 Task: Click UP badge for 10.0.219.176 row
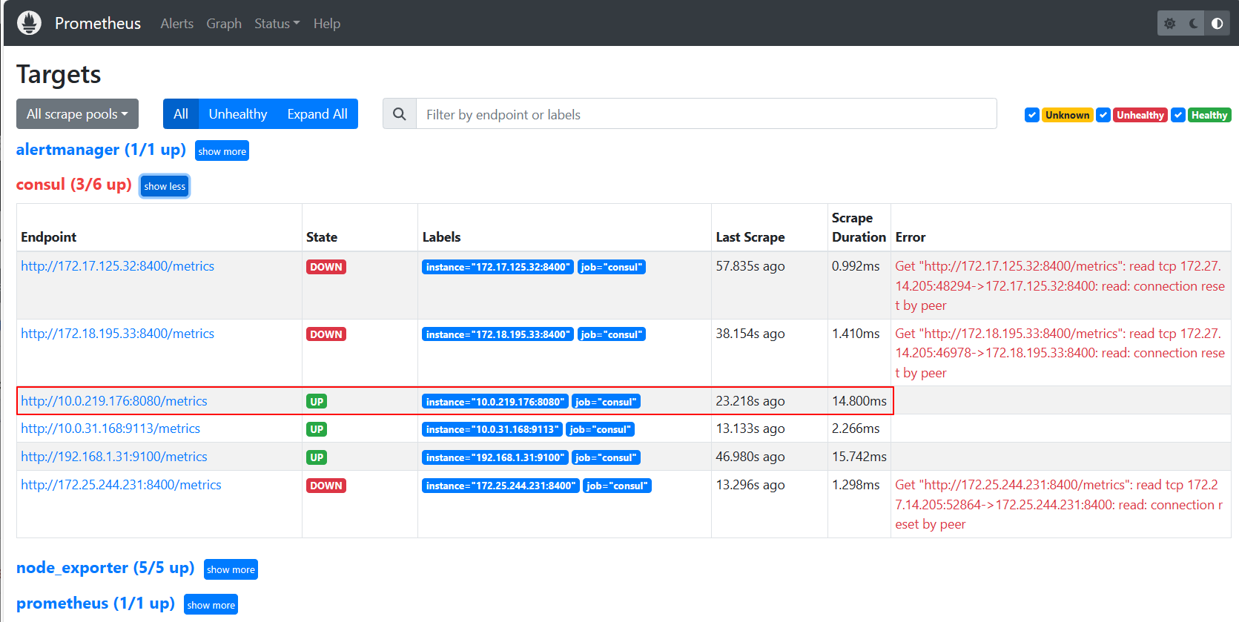[317, 402]
